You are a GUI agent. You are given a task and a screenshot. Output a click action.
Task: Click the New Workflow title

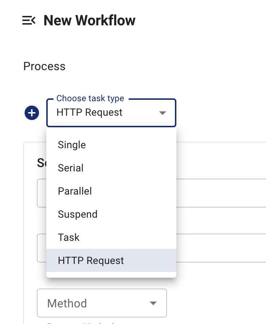point(89,21)
